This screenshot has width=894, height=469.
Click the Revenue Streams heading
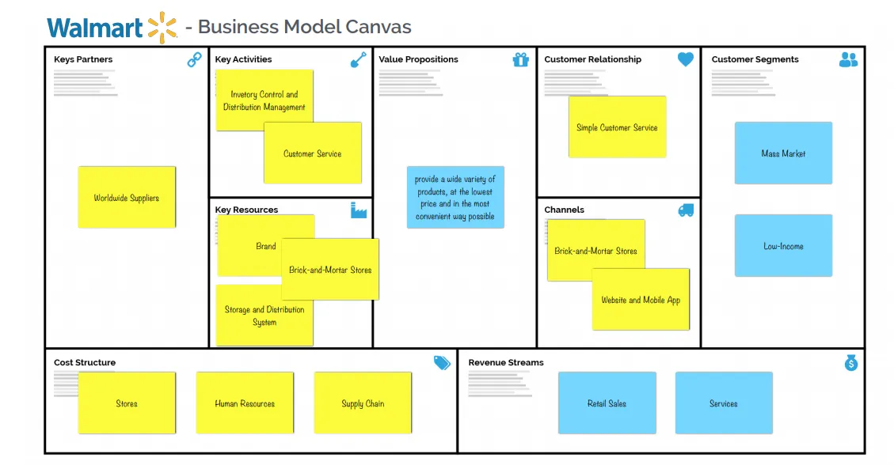[506, 362]
